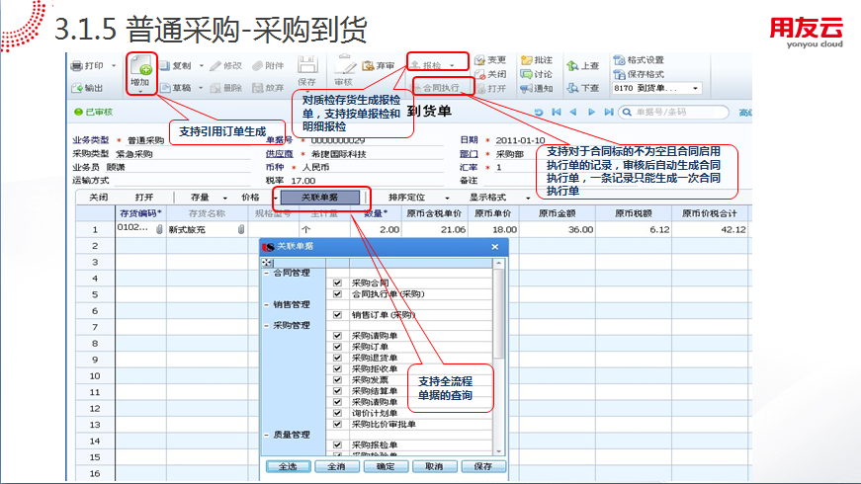Click the 附件 attachment icon

[x=258, y=66]
